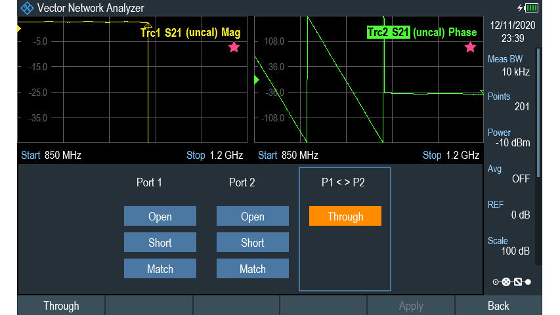
Task: Tap the Through softkey at bottom
Action: (x=61, y=306)
